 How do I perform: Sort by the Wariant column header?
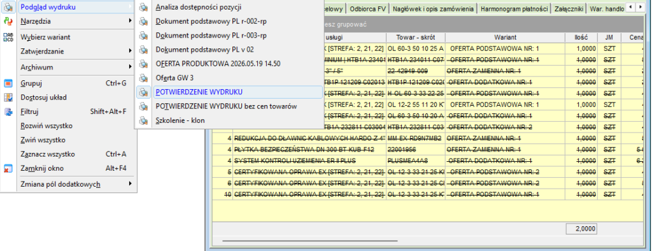click(x=505, y=38)
